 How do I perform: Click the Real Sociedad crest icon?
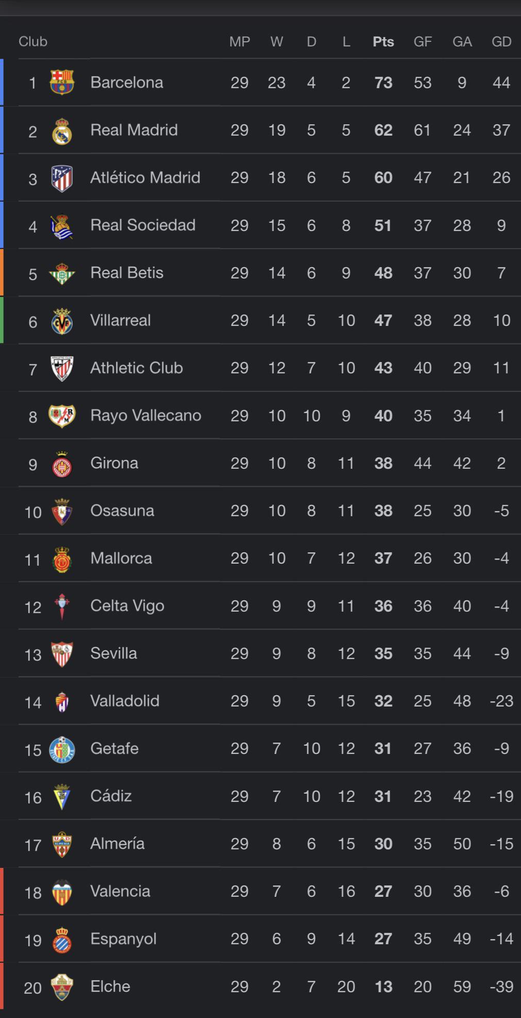pos(62,226)
